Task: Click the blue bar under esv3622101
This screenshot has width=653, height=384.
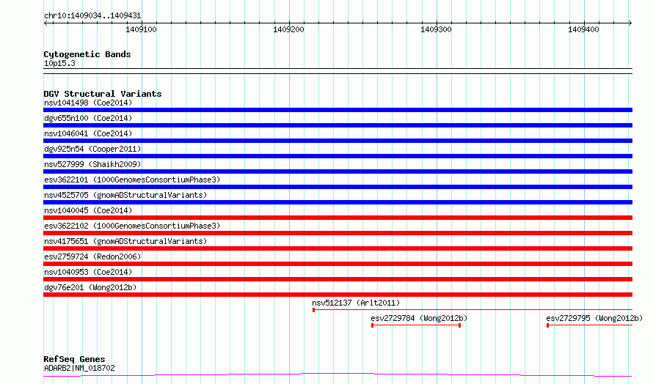Action: coord(338,187)
